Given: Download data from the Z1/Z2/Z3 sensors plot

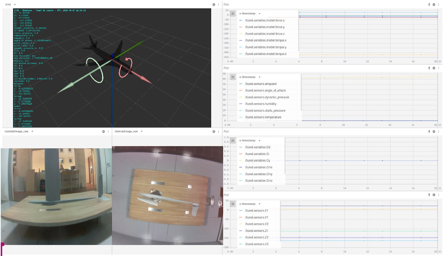Looking at the screenshot, I should click(x=429, y=195).
